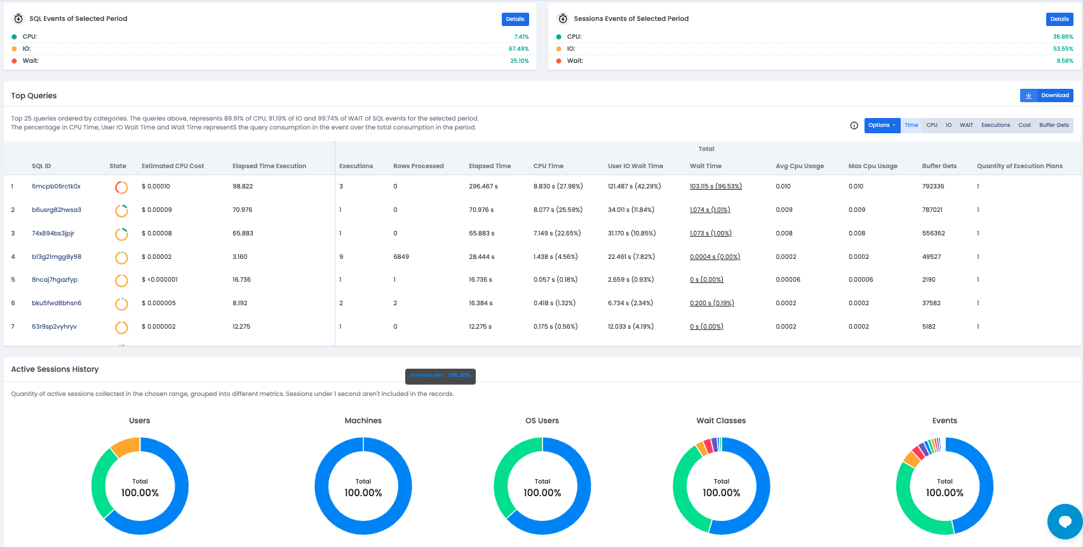Select the CPU category tab
Image resolution: width=1083 pixels, height=547 pixels.
(932, 125)
